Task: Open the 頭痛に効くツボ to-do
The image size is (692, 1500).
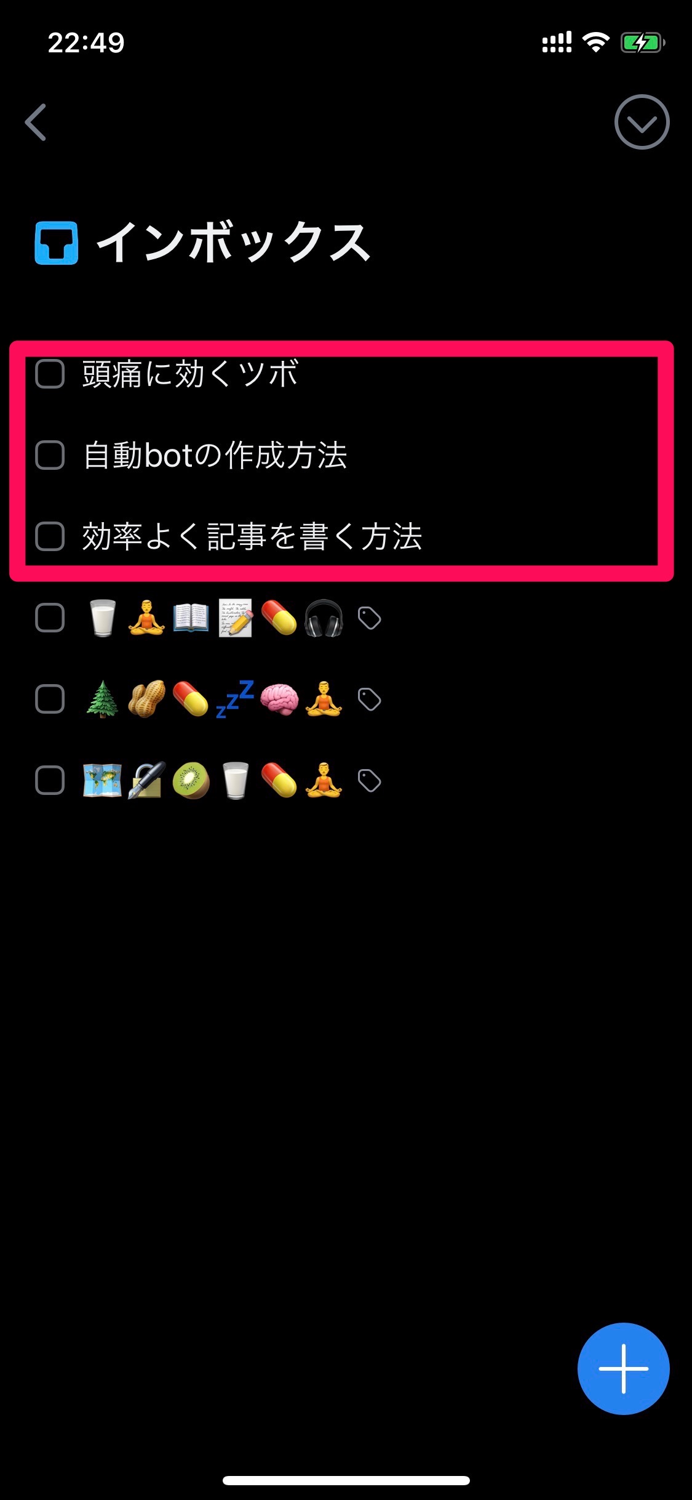Action: click(190, 374)
